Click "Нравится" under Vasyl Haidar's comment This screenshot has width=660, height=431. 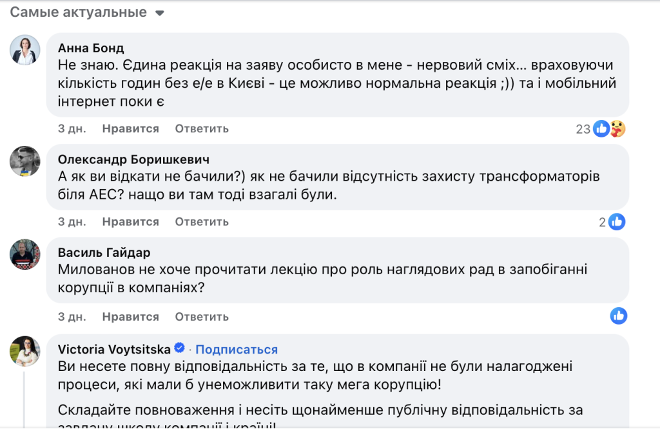tap(130, 317)
